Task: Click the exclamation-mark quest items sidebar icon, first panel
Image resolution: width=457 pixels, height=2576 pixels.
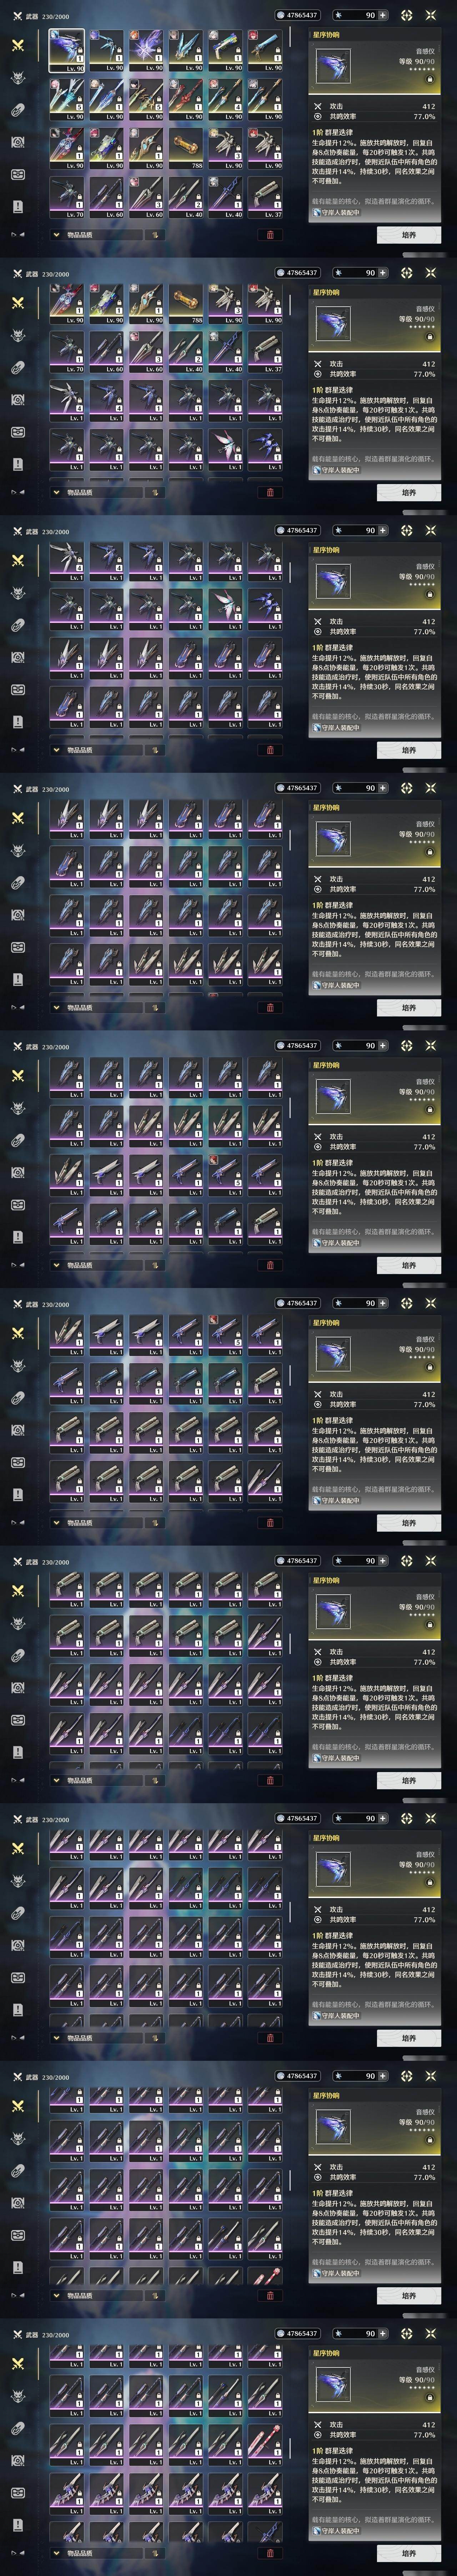Action: 17,206
